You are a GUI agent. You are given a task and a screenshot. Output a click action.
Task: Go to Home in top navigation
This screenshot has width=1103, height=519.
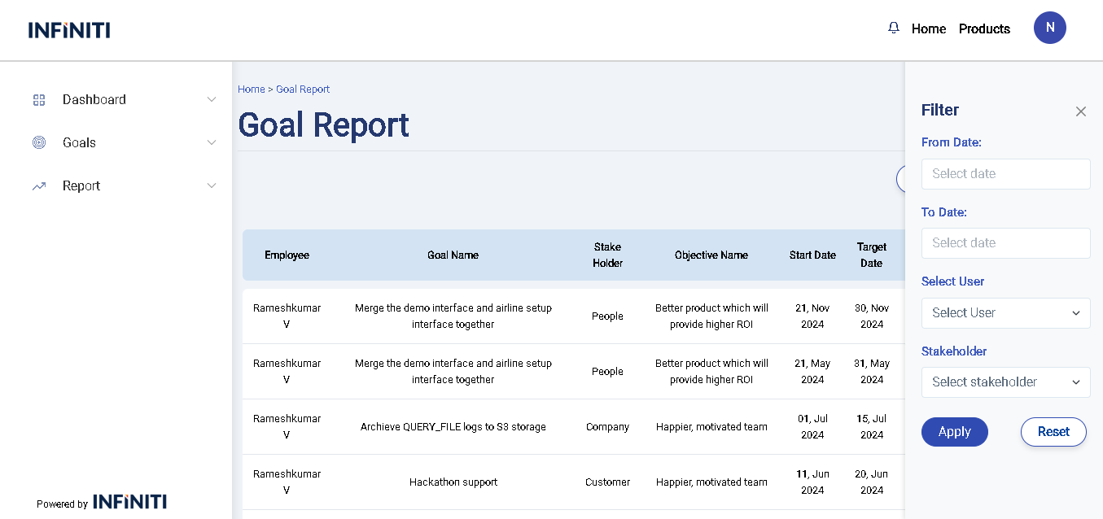[x=928, y=29]
